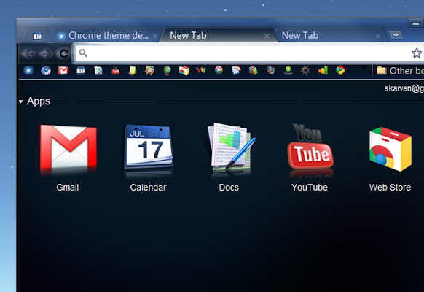Click the skarven@g... account email
Image resolution: width=424 pixels, height=292 pixels.
404,88
